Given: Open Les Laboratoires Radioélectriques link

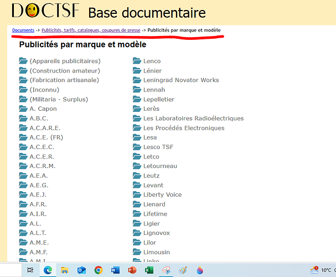Looking at the screenshot, I should [194, 119].
